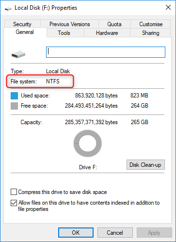Open the Security tab

(x=22, y=24)
